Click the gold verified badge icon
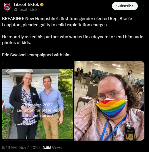 click(42, 4)
